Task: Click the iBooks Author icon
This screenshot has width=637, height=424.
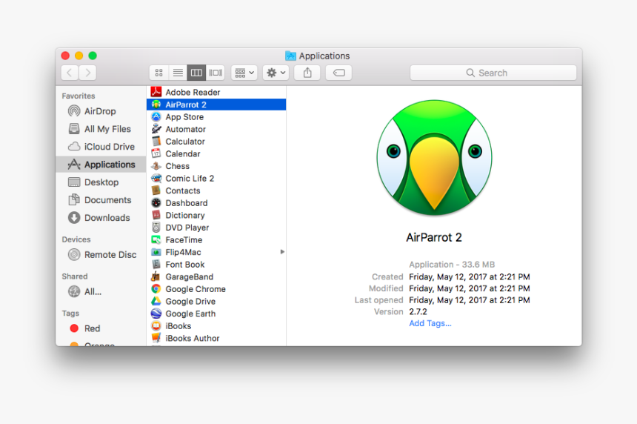Action: (x=156, y=338)
